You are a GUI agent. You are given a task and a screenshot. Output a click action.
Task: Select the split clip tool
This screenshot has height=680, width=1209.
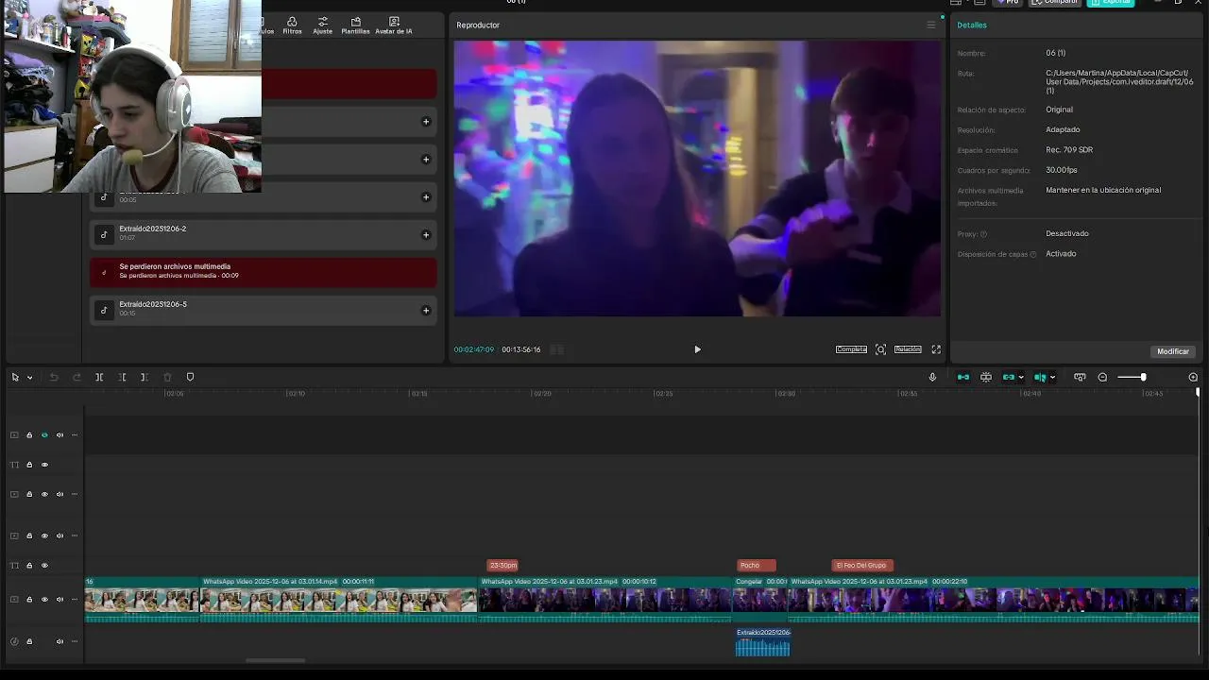(x=99, y=377)
